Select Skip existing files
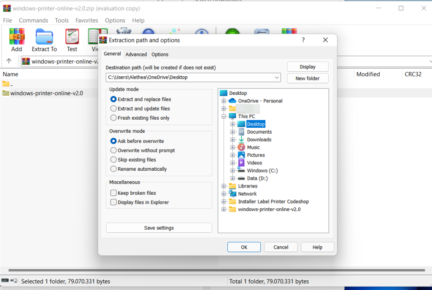 pos(113,160)
